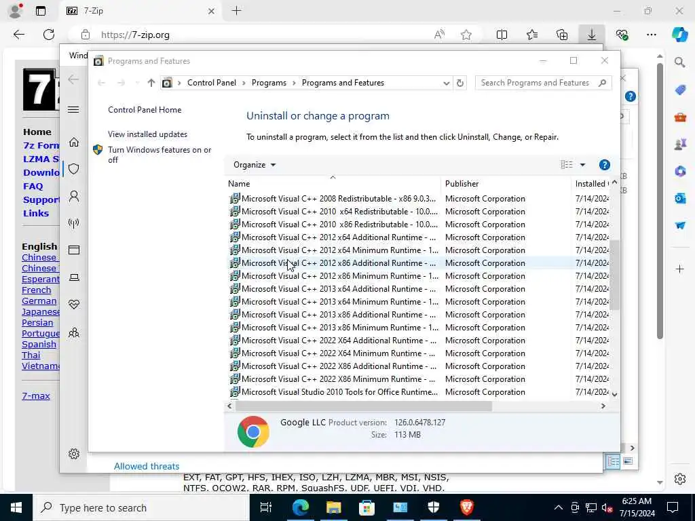This screenshot has width=695, height=521.
Task: Sort programs by Publisher column
Action: coord(506,183)
